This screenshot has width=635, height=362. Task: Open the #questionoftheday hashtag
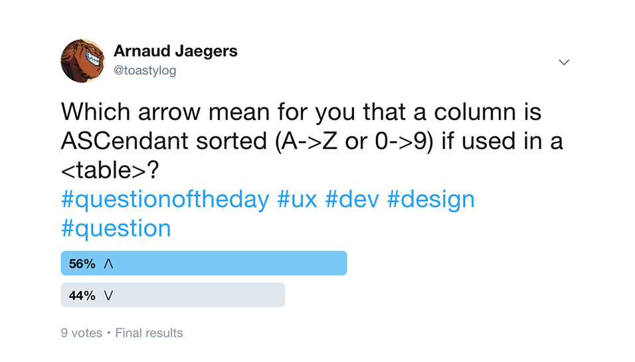tap(165, 199)
